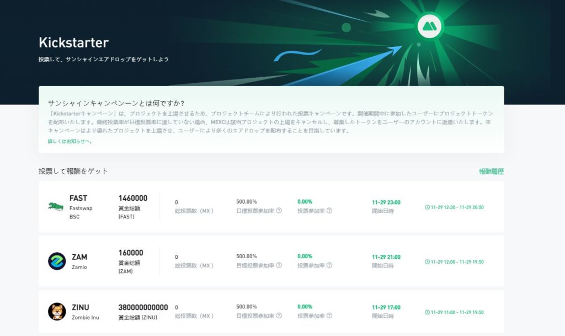Click the clock icon in the ZINU row

pos(427,312)
